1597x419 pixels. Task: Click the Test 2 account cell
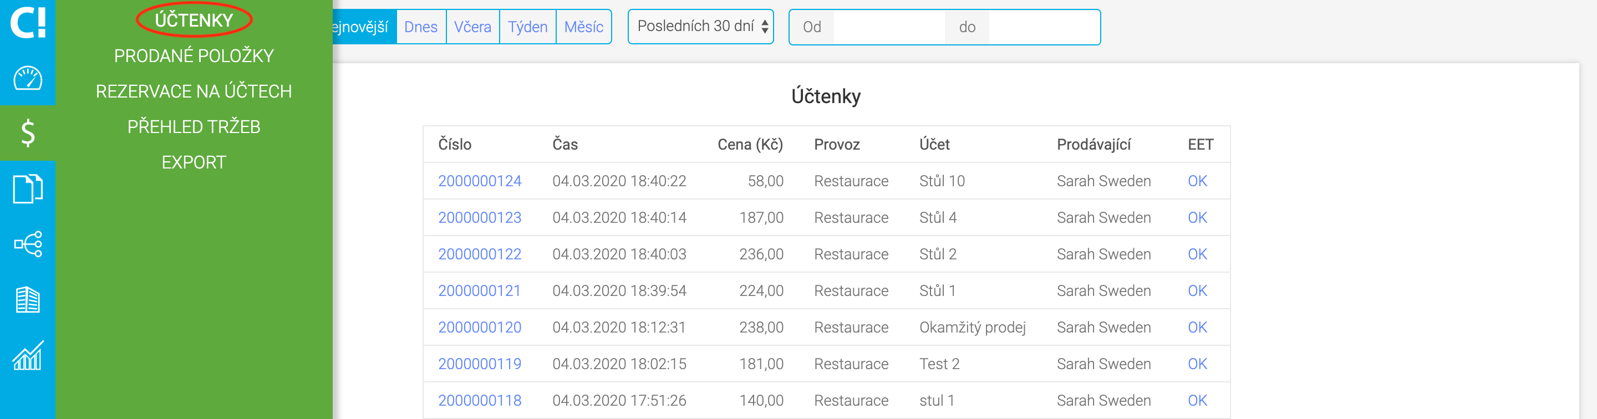click(x=939, y=364)
